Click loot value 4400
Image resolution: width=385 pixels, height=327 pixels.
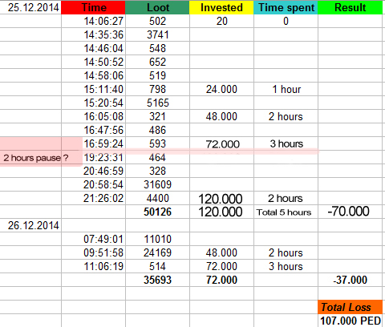point(158,198)
